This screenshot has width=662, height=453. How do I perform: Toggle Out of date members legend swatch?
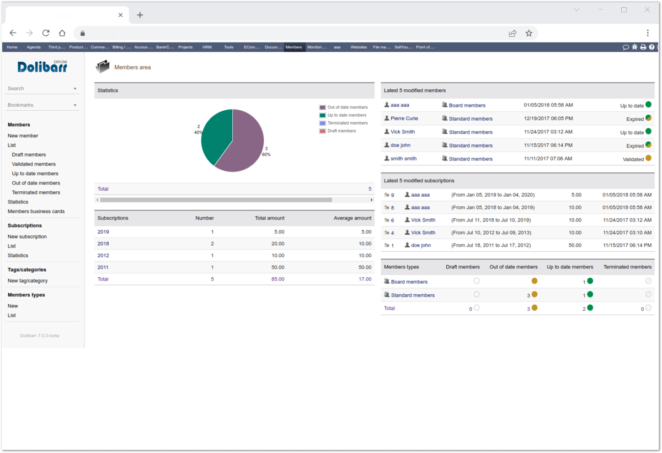pos(322,107)
